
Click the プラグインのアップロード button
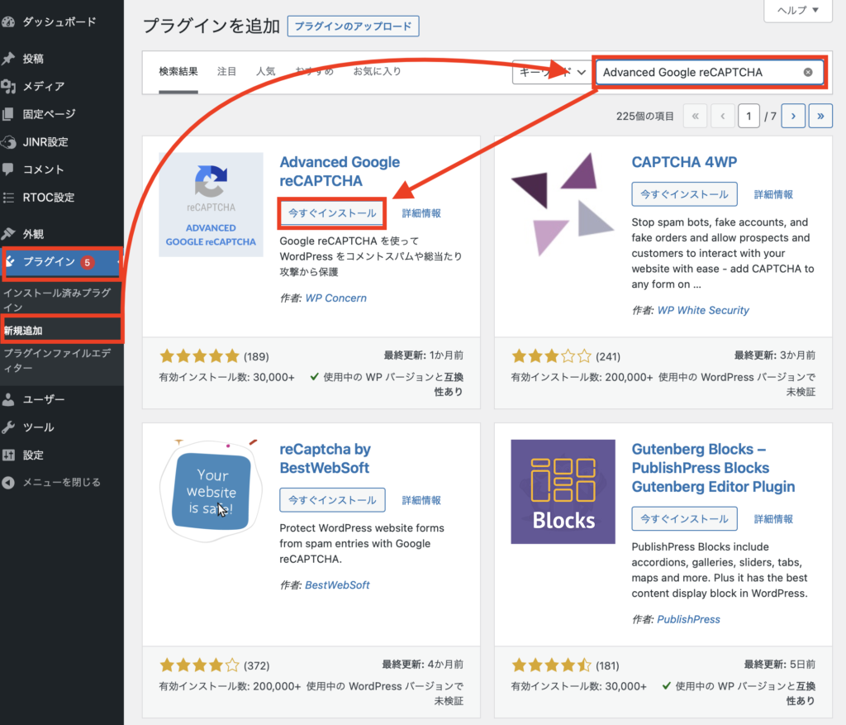pyautogui.click(x=354, y=26)
